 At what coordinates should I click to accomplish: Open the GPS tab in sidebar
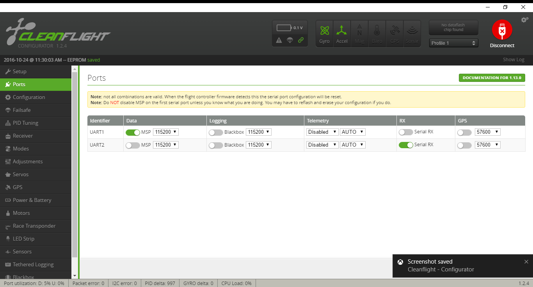(x=36, y=187)
